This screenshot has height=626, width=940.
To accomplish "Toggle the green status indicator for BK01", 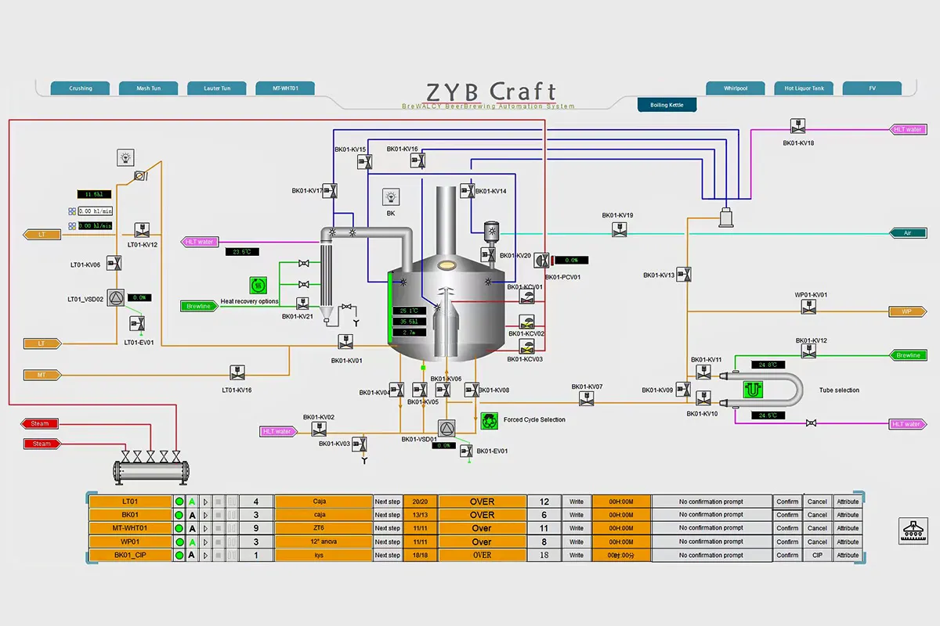I will [x=179, y=515].
